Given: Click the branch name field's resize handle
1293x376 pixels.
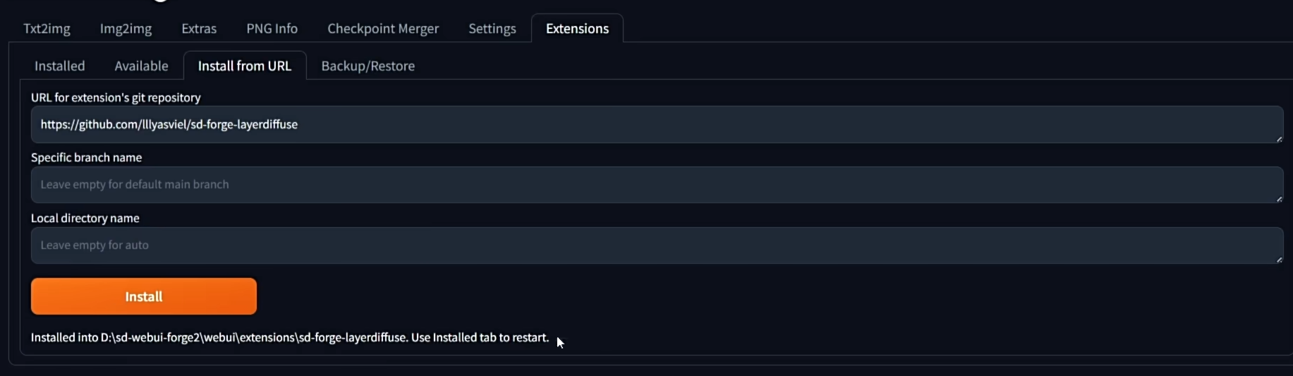Looking at the screenshot, I should (1279, 199).
